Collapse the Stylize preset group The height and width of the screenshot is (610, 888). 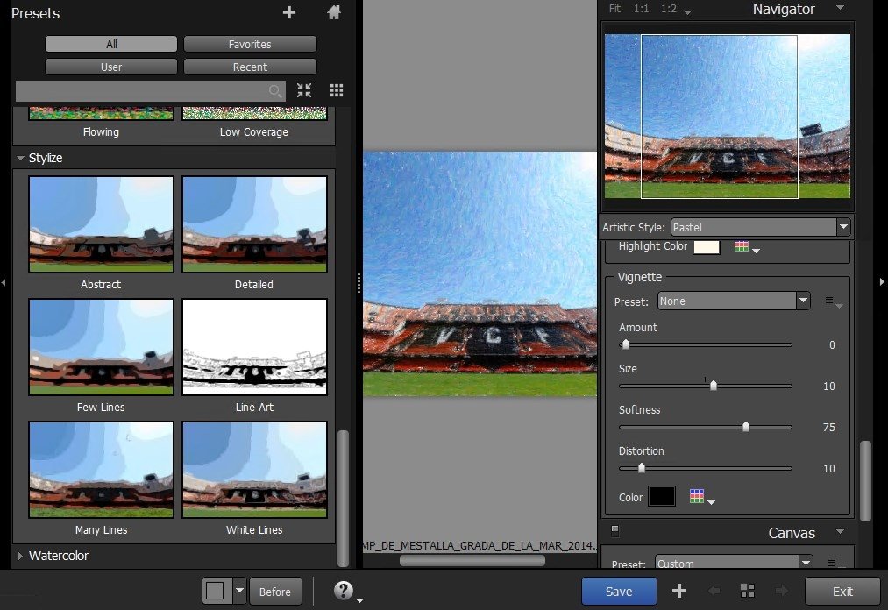click(x=20, y=158)
